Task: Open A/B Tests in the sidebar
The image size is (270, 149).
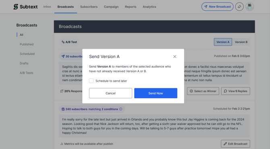Action: tap(26, 73)
